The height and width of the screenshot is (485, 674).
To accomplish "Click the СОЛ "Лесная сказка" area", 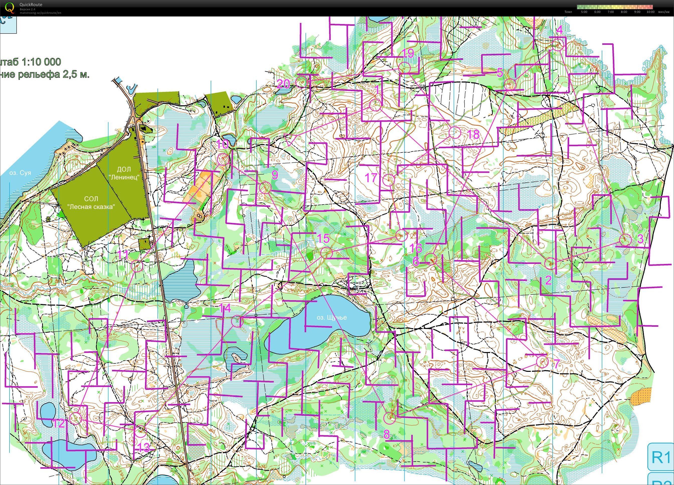I will (91, 203).
